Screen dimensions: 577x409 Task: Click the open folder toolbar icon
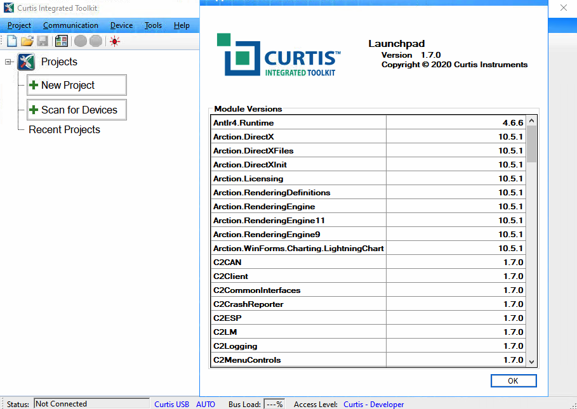point(27,41)
